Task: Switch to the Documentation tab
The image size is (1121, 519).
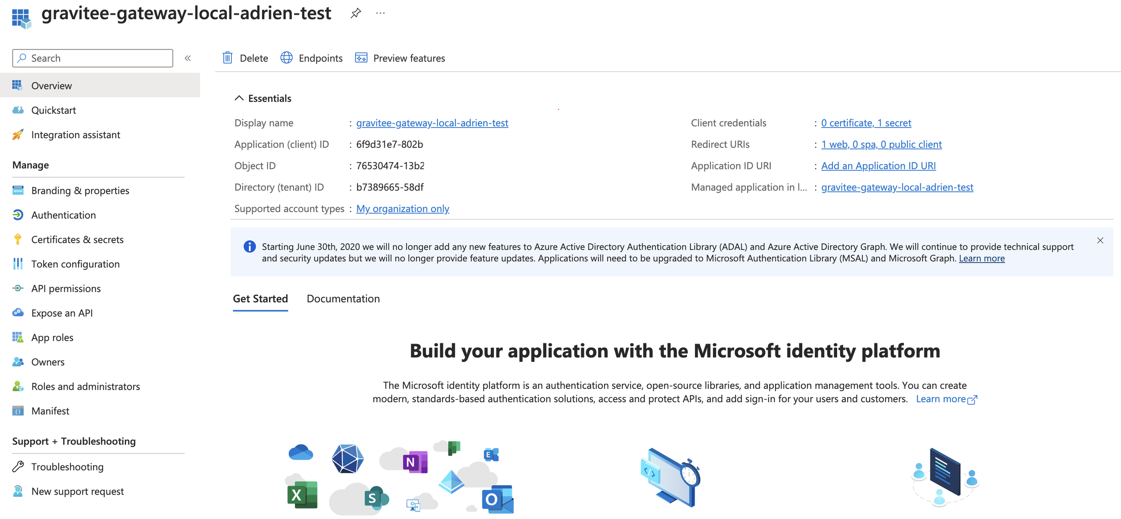Action: pyautogui.click(x=343, y=299)
